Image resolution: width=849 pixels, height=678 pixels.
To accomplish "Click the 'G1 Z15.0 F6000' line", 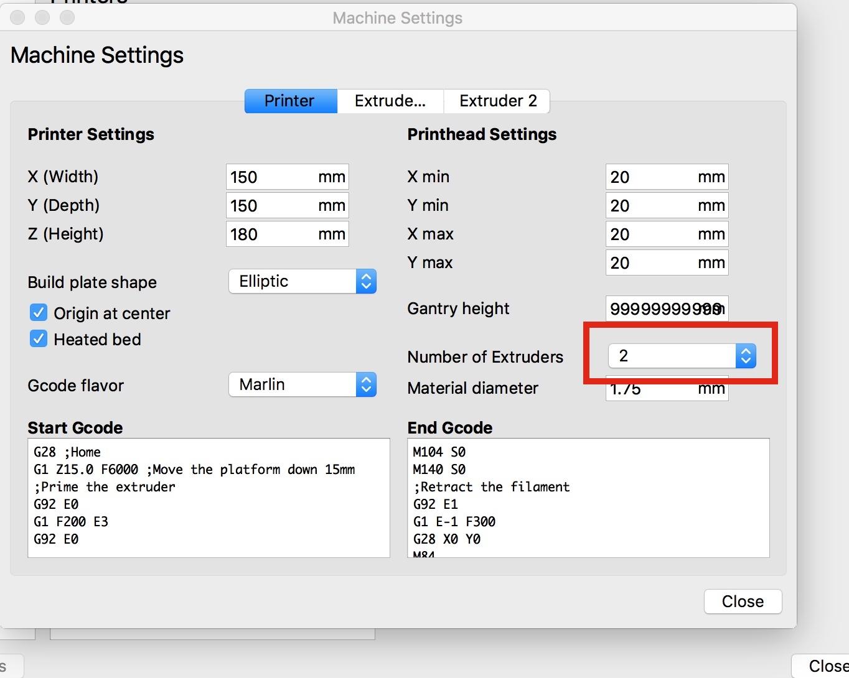I will (194, 470).
